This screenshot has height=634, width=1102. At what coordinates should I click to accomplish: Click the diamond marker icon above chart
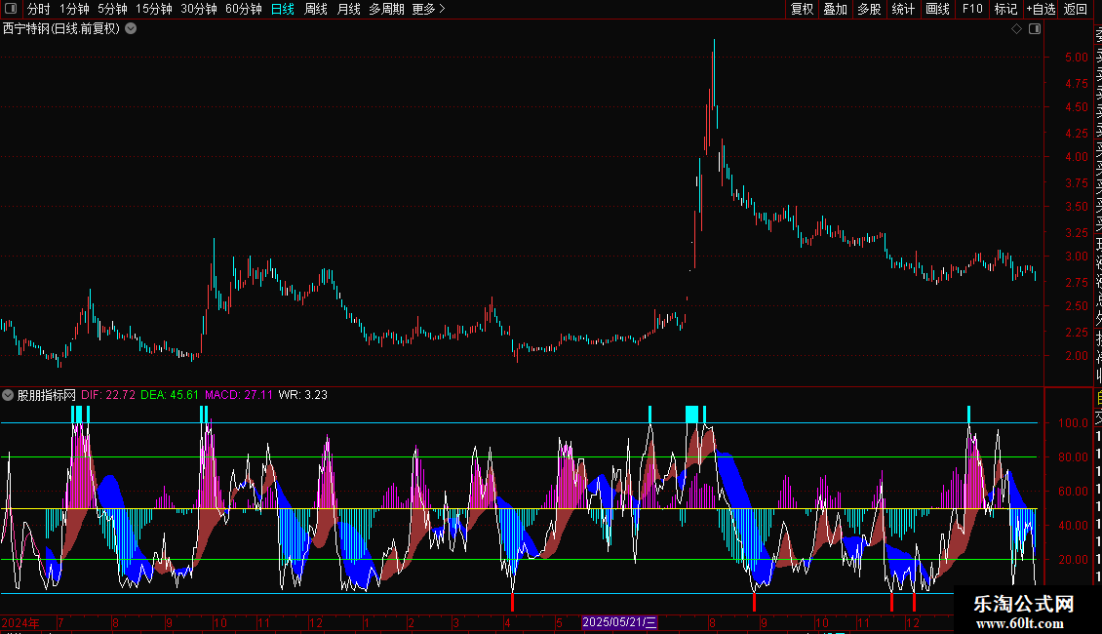click(1016, 29)
